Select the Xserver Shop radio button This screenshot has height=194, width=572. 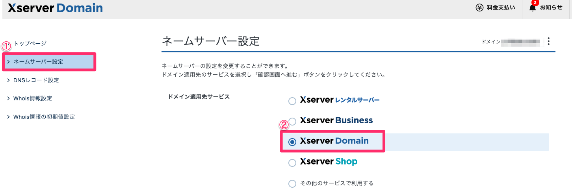point(292,163)
